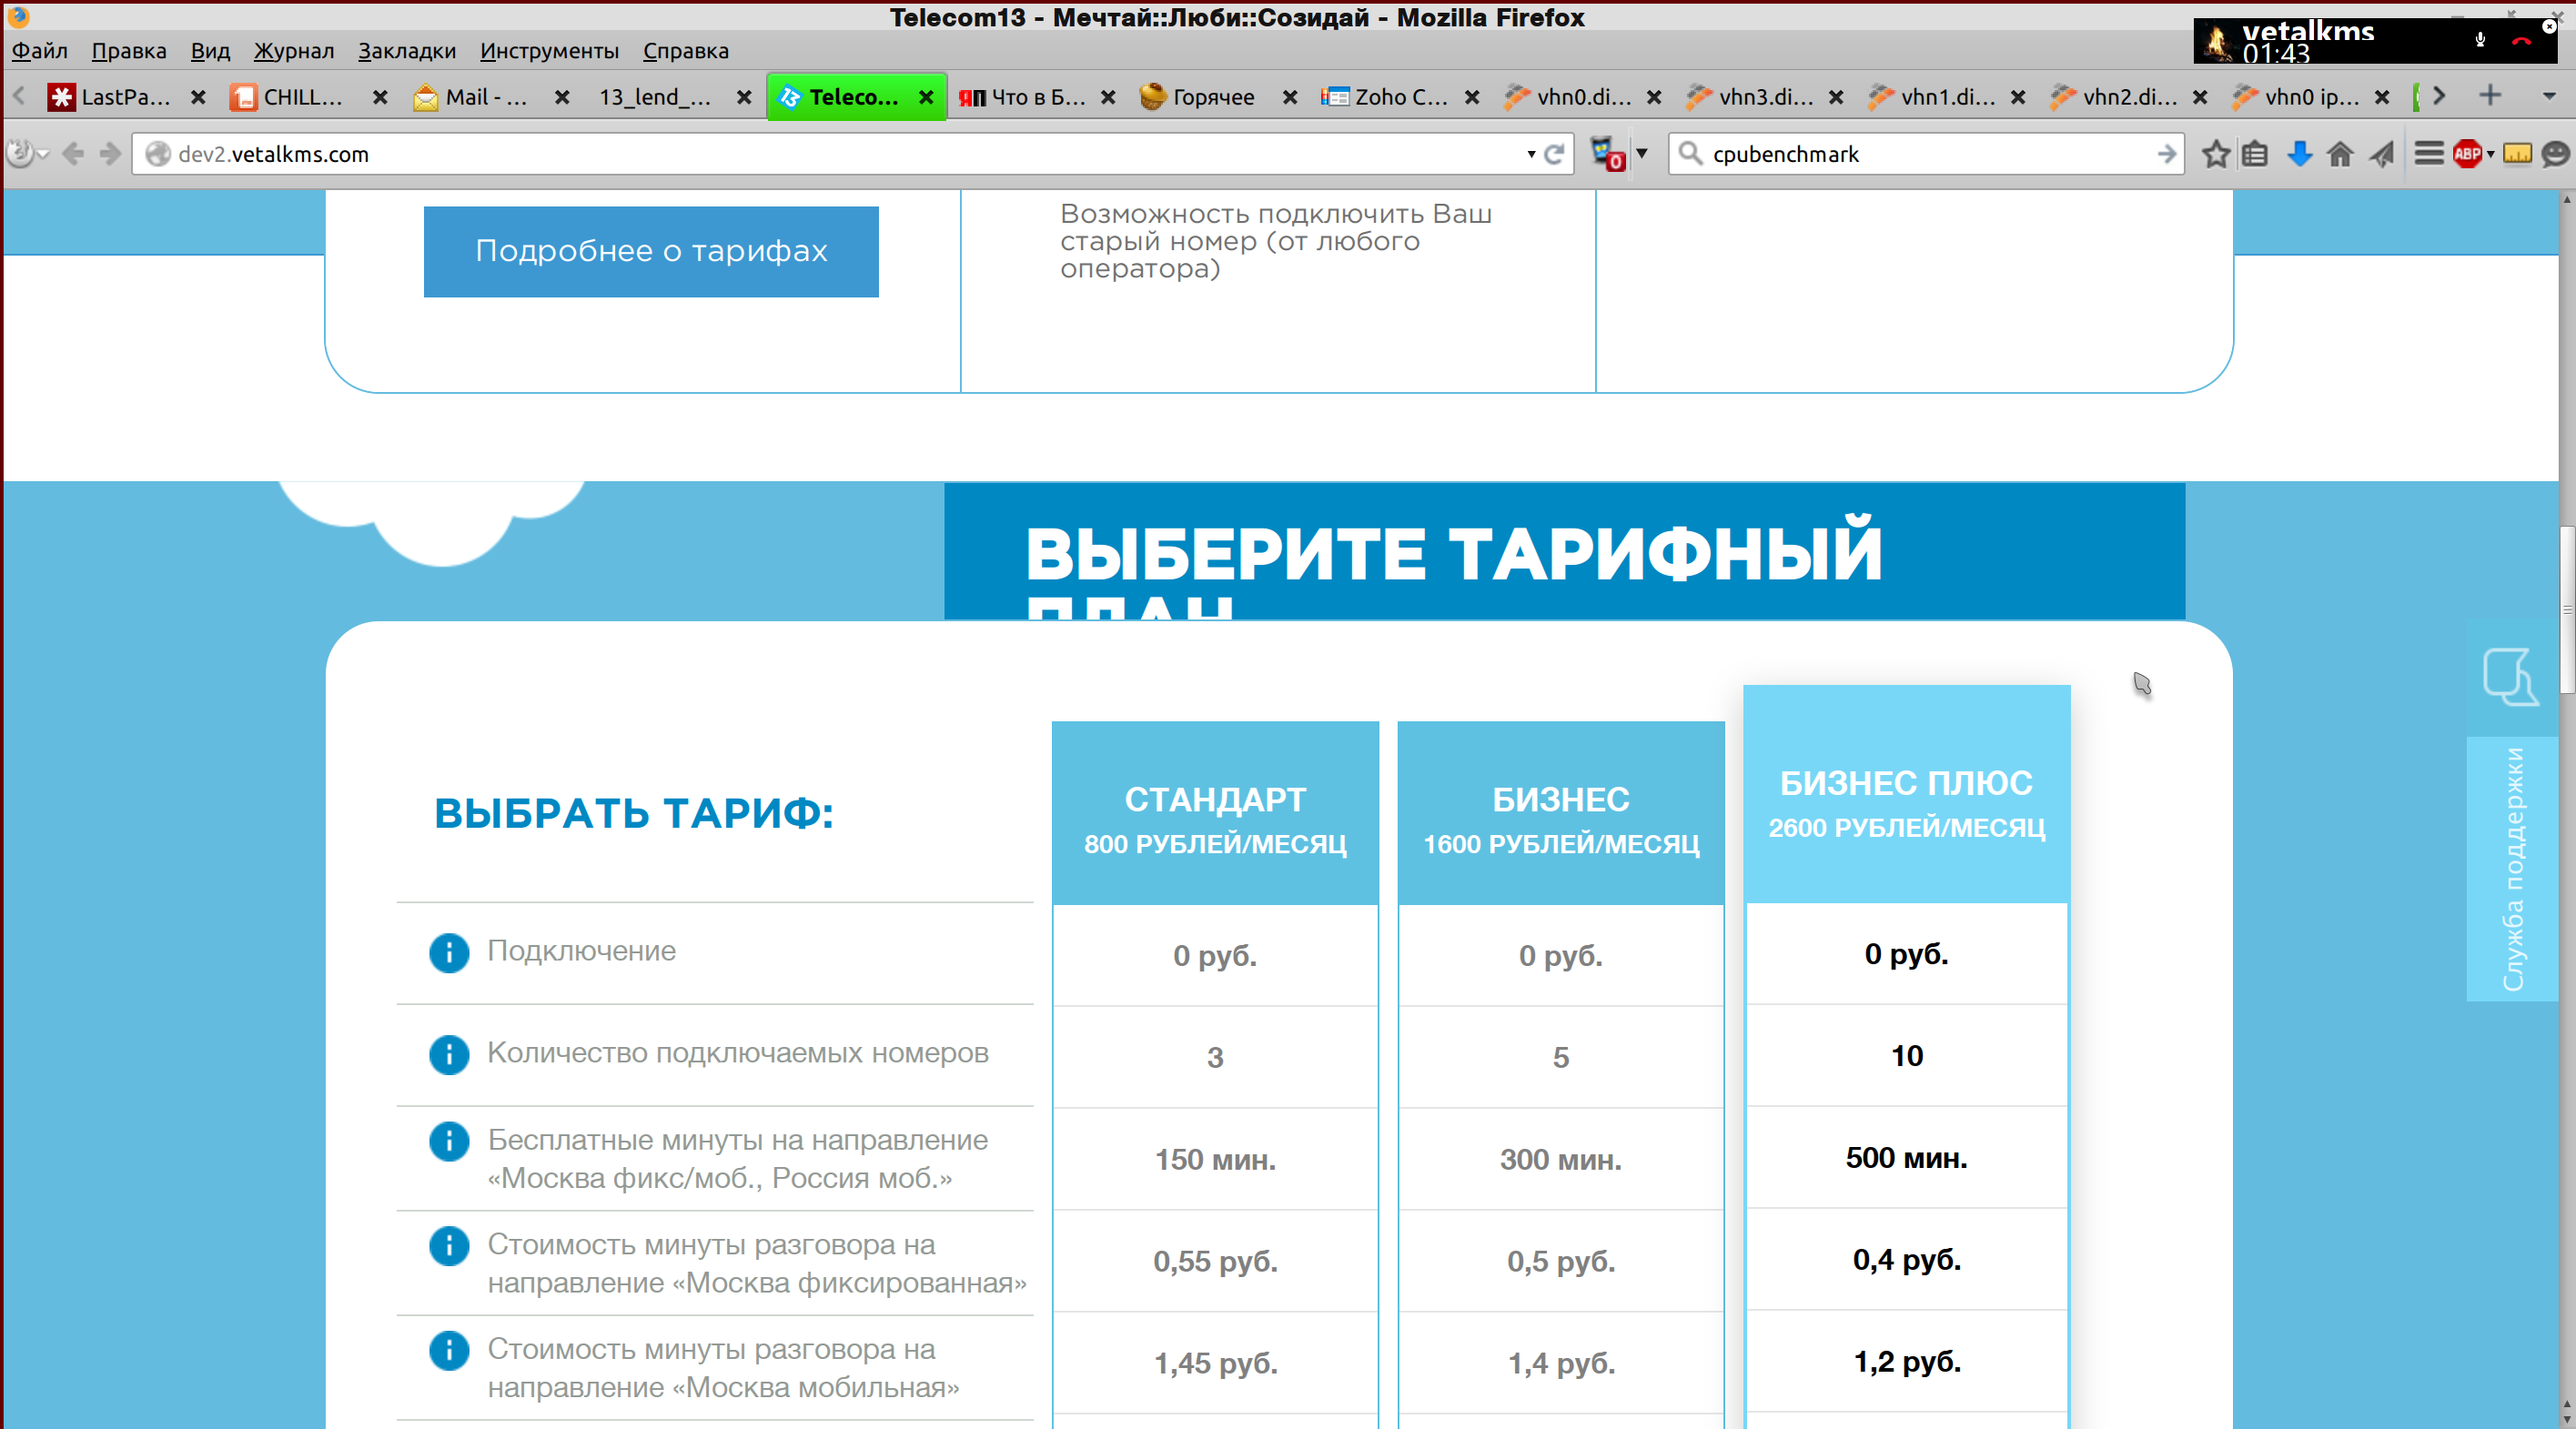Click the yellow ruler measure icon
Viewport: 2576px width, 1429px height.
(x=2517, y=154)
